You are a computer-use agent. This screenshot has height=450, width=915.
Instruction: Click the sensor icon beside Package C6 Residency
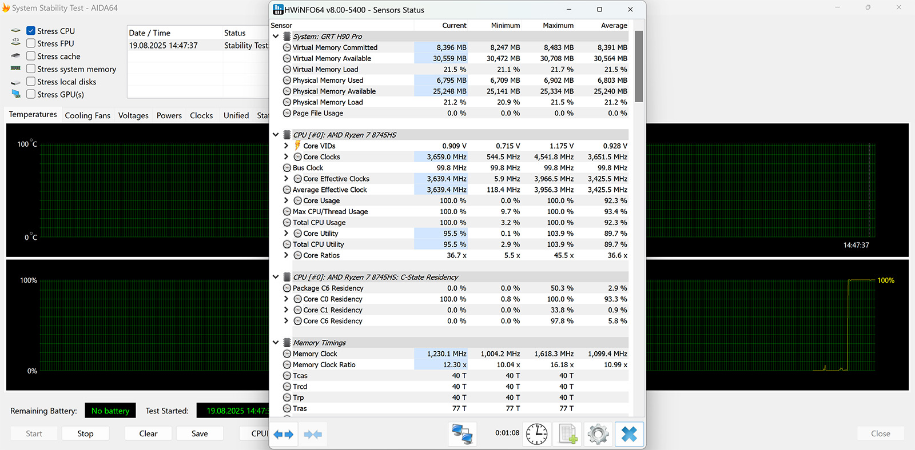pyautogui.click(x=287, y=288)
